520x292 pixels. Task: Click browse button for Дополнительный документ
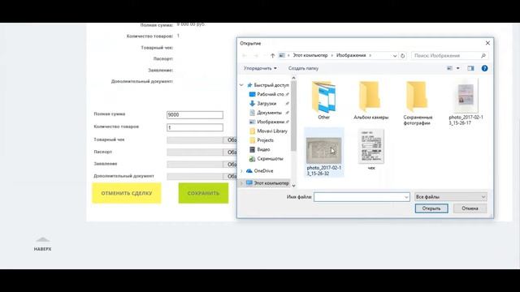coord(230,177)
